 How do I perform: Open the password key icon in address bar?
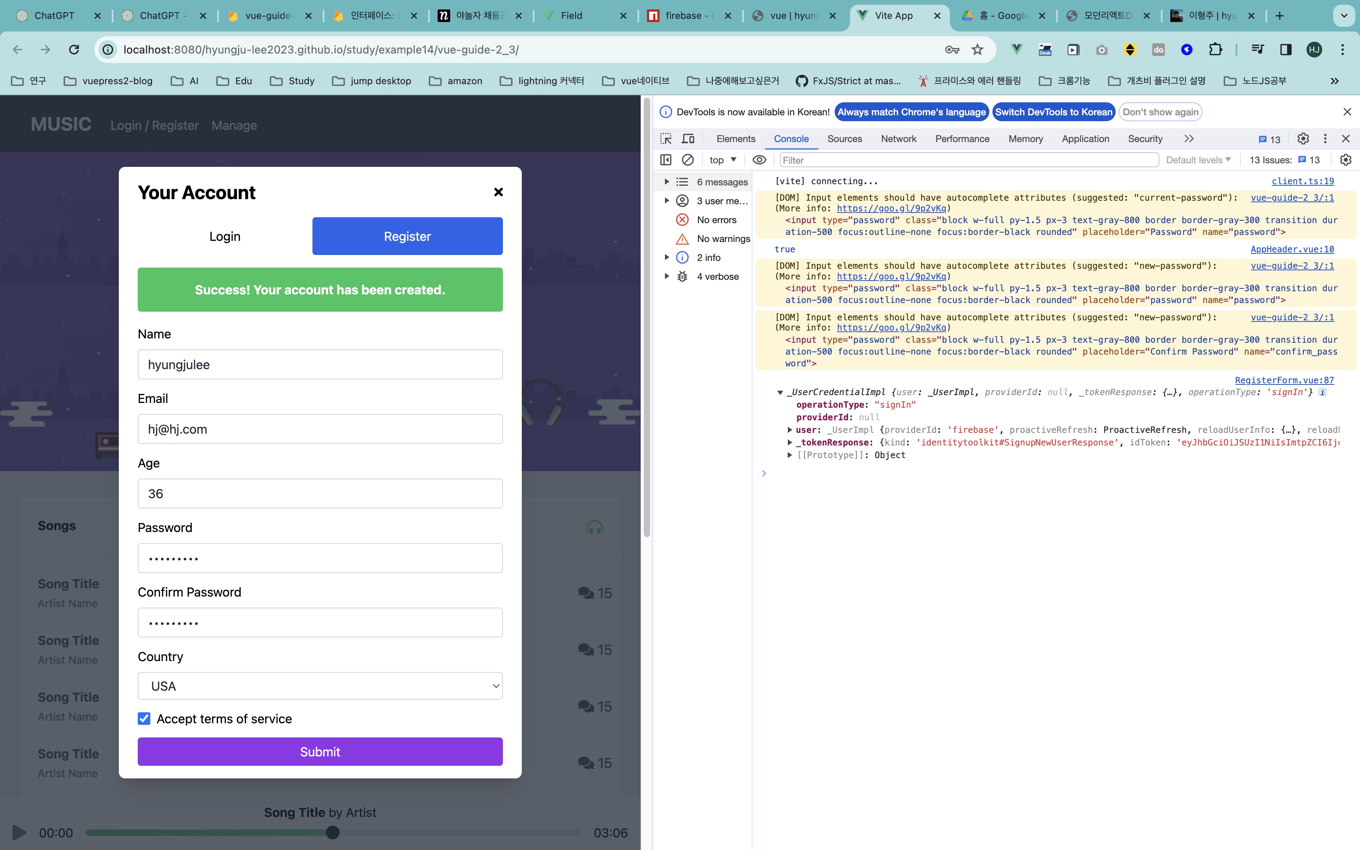tap(952, 50)
